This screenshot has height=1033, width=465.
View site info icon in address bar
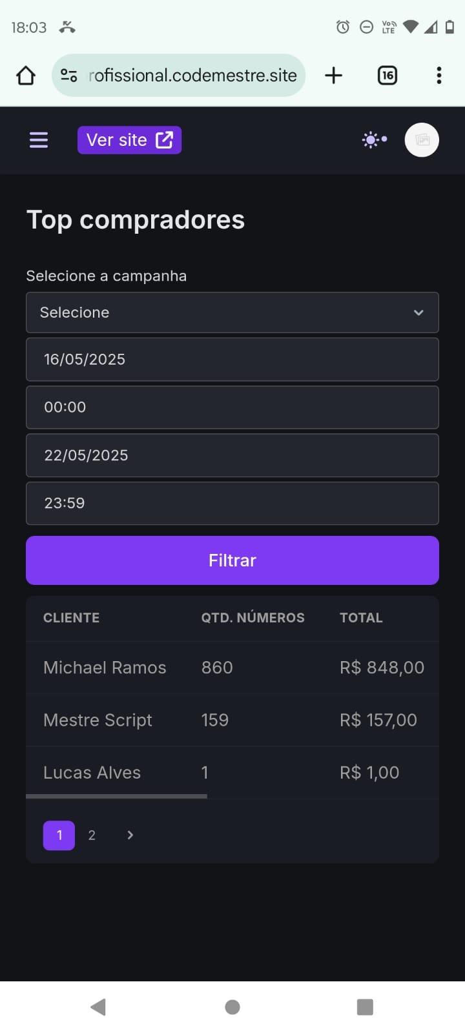coord(69,76)
